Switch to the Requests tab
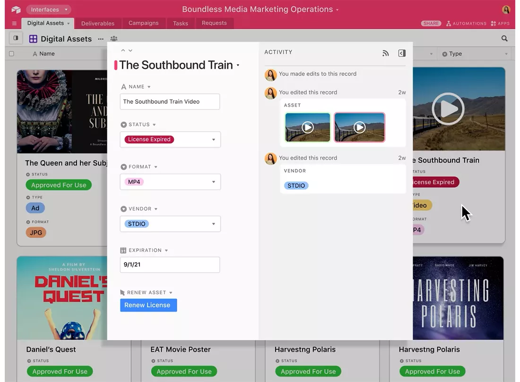Screen dimensions: 520x382 [214, 23]
